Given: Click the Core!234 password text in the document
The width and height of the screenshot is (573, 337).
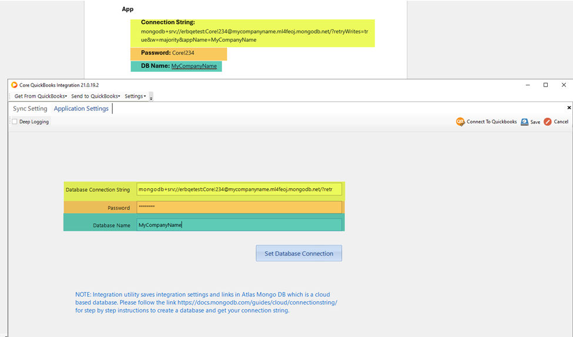Looking at the screenshot, I should click(183, 53).
